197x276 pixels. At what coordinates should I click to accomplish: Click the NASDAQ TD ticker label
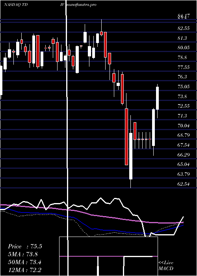pyautogui.click(x=15, y=5)
